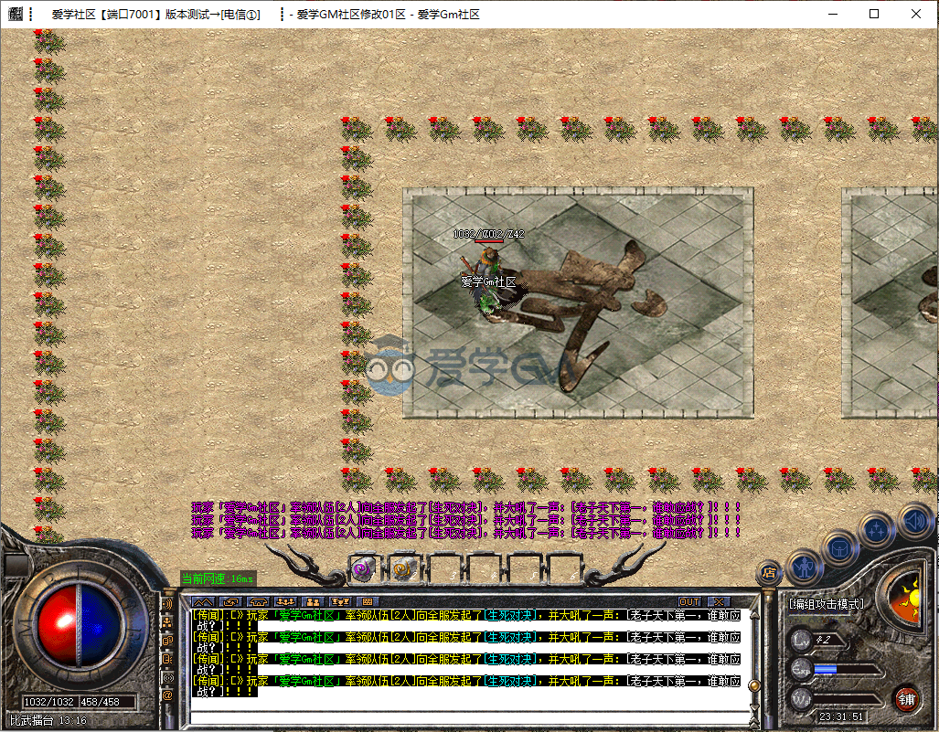Click the sun day-night indicator
This screenshot has height=732, width=939.
point(906,600)
